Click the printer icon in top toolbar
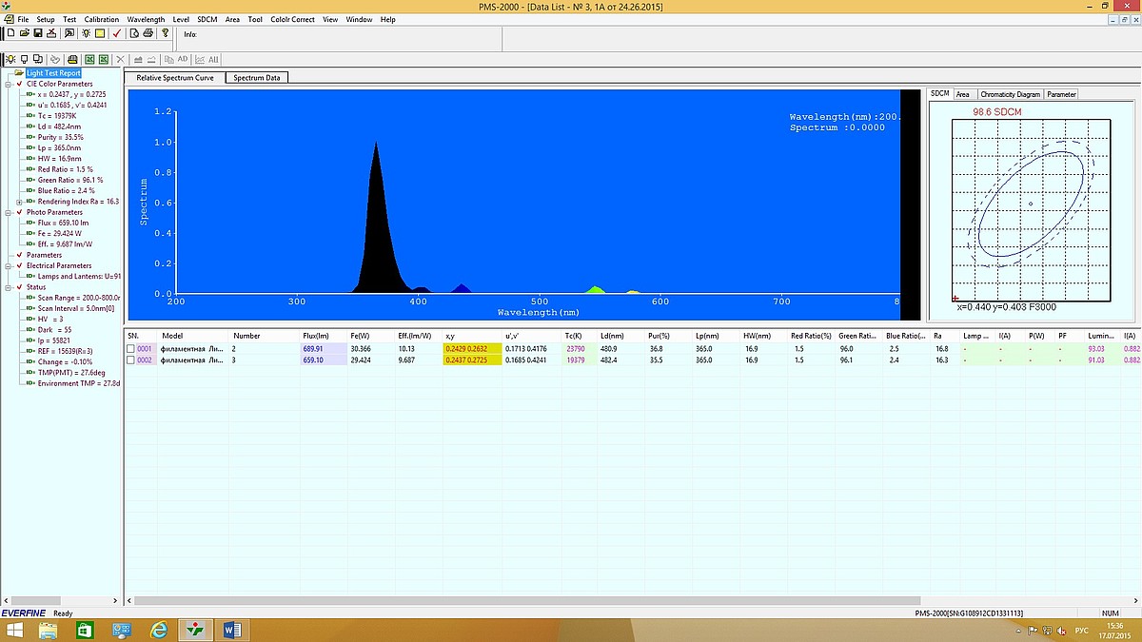1142x642 pixels. [x=148, y=33]
